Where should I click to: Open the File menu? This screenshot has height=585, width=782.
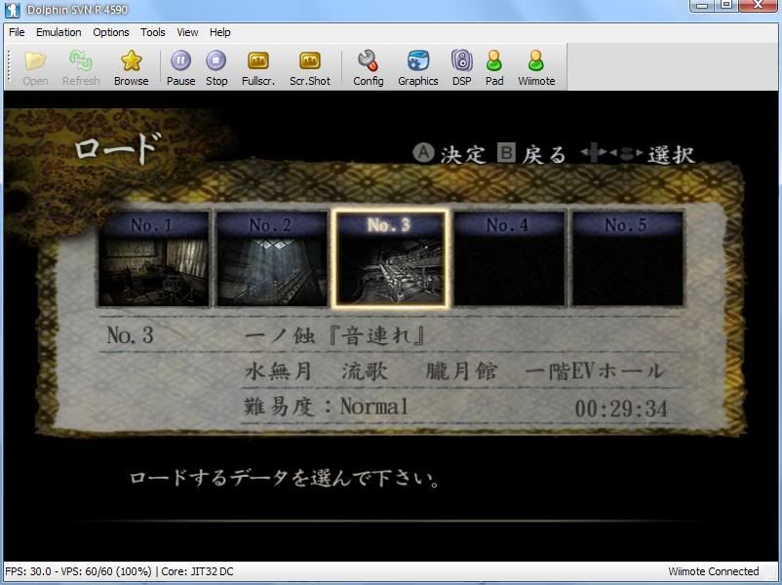(17, 32)
